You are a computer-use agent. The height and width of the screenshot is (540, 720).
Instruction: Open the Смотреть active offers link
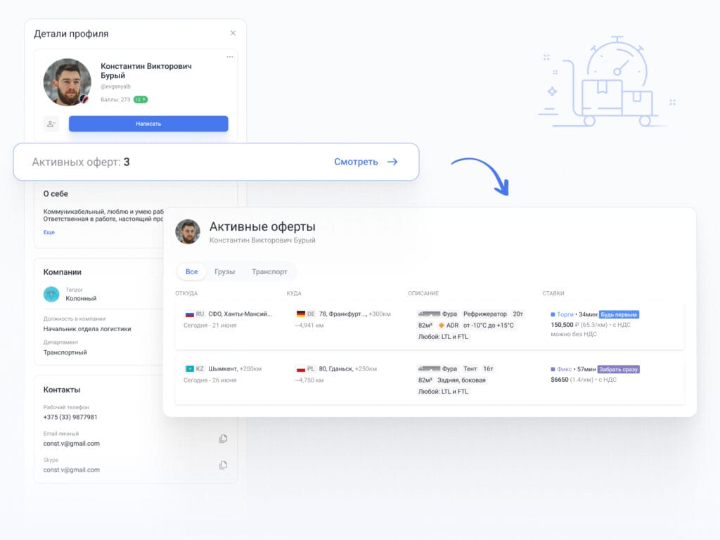tap(356, 162)
